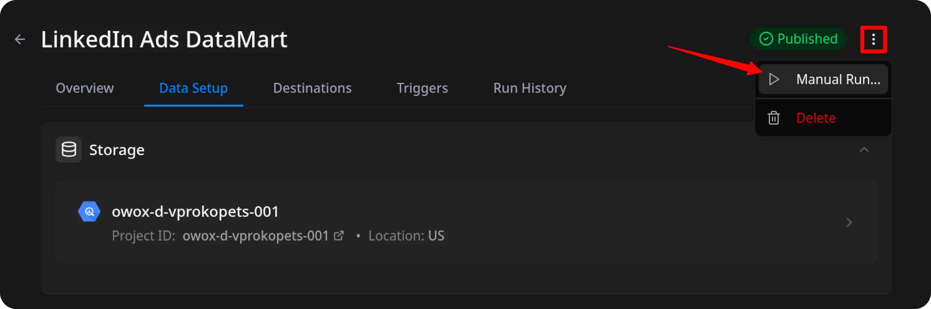This screenshot has height=309, width=931.
Task: Select the red Delete menu label
Action: tap(816, 118)
